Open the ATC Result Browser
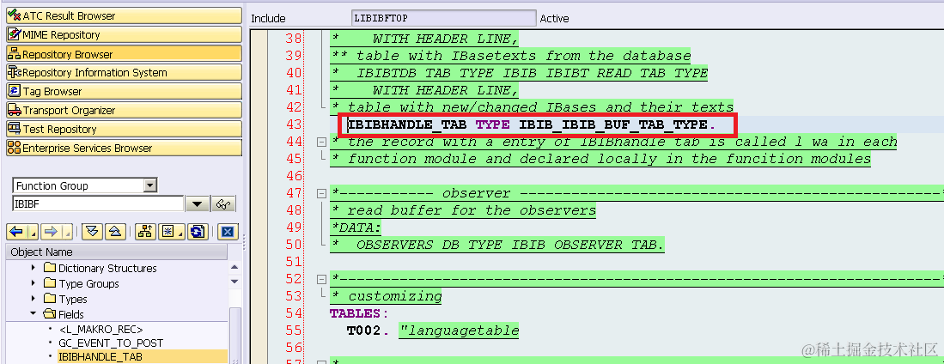The width and height of the screenshot is (944, 364). click(124, 16)
